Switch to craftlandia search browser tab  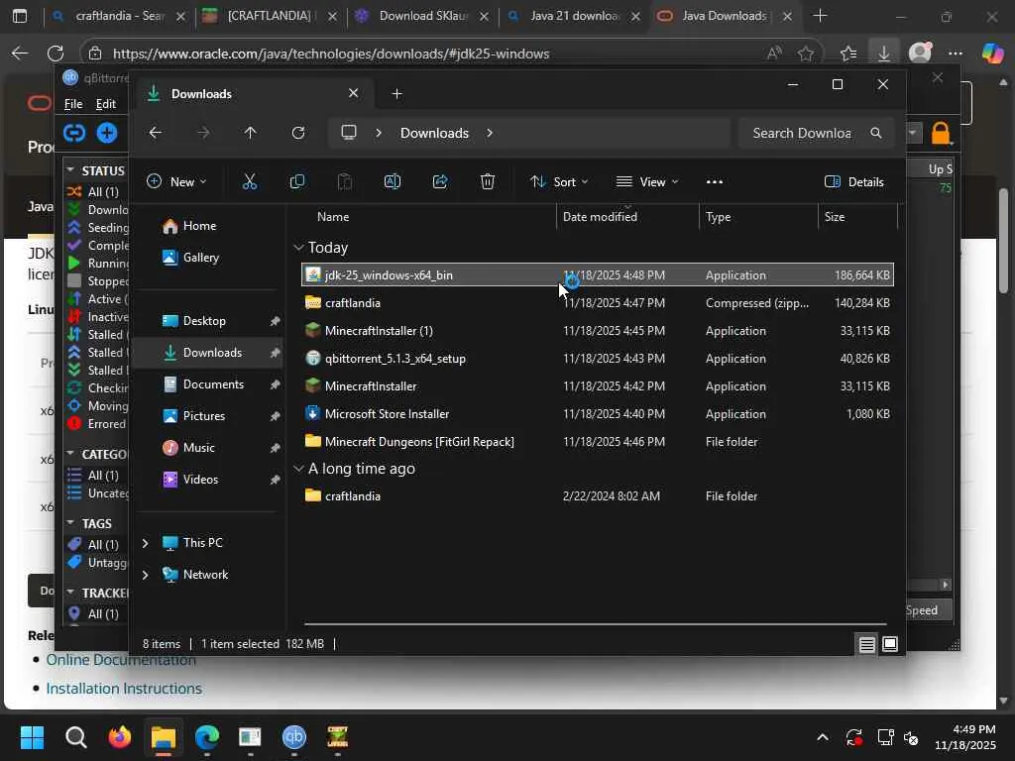click(x=119, y=16)
